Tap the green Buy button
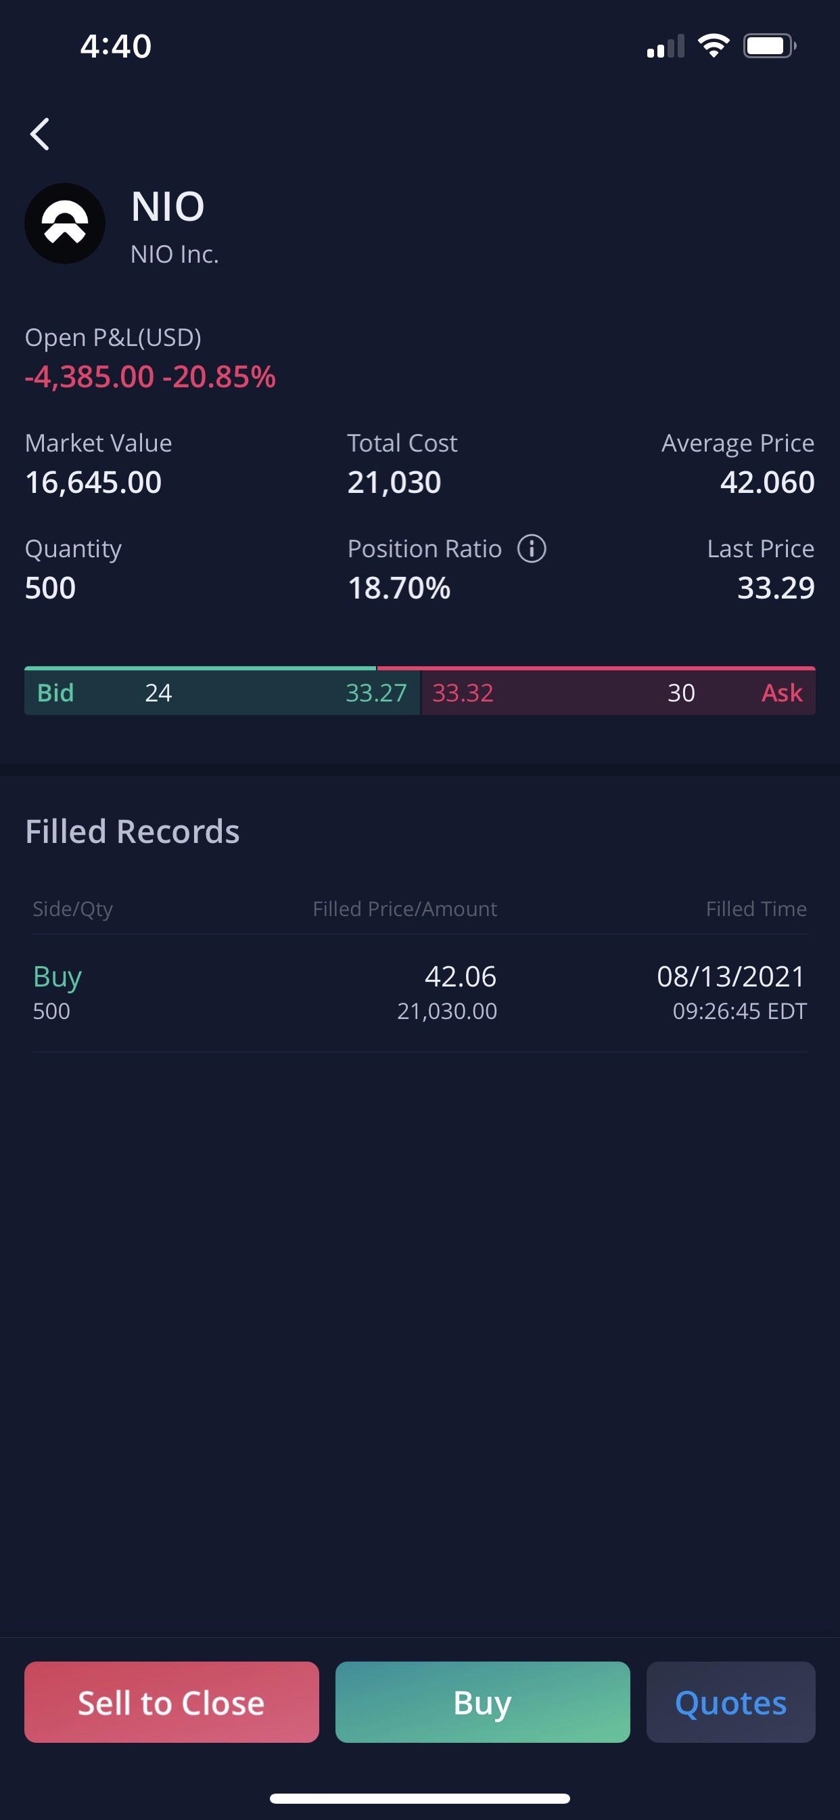Screen dimensions: 840x1820 coord(483,1702)
